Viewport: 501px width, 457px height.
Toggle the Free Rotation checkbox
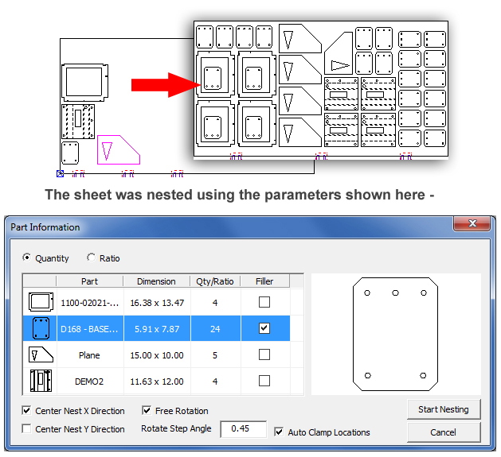coord(147,411)
